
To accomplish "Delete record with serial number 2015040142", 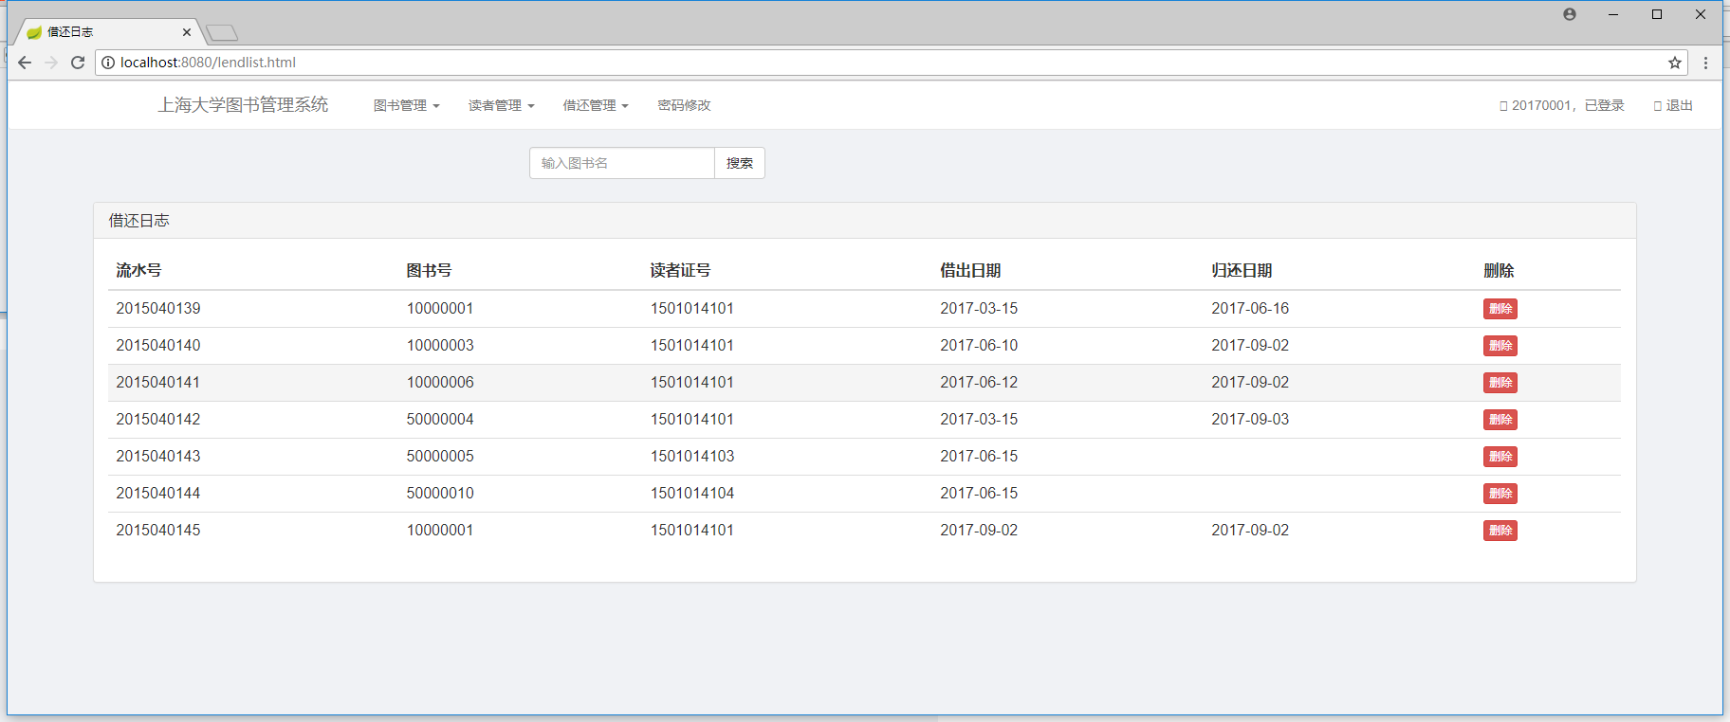I will coord(1500,420).
